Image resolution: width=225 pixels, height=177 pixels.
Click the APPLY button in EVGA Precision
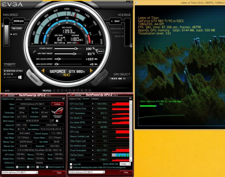[x=100, y=78]
